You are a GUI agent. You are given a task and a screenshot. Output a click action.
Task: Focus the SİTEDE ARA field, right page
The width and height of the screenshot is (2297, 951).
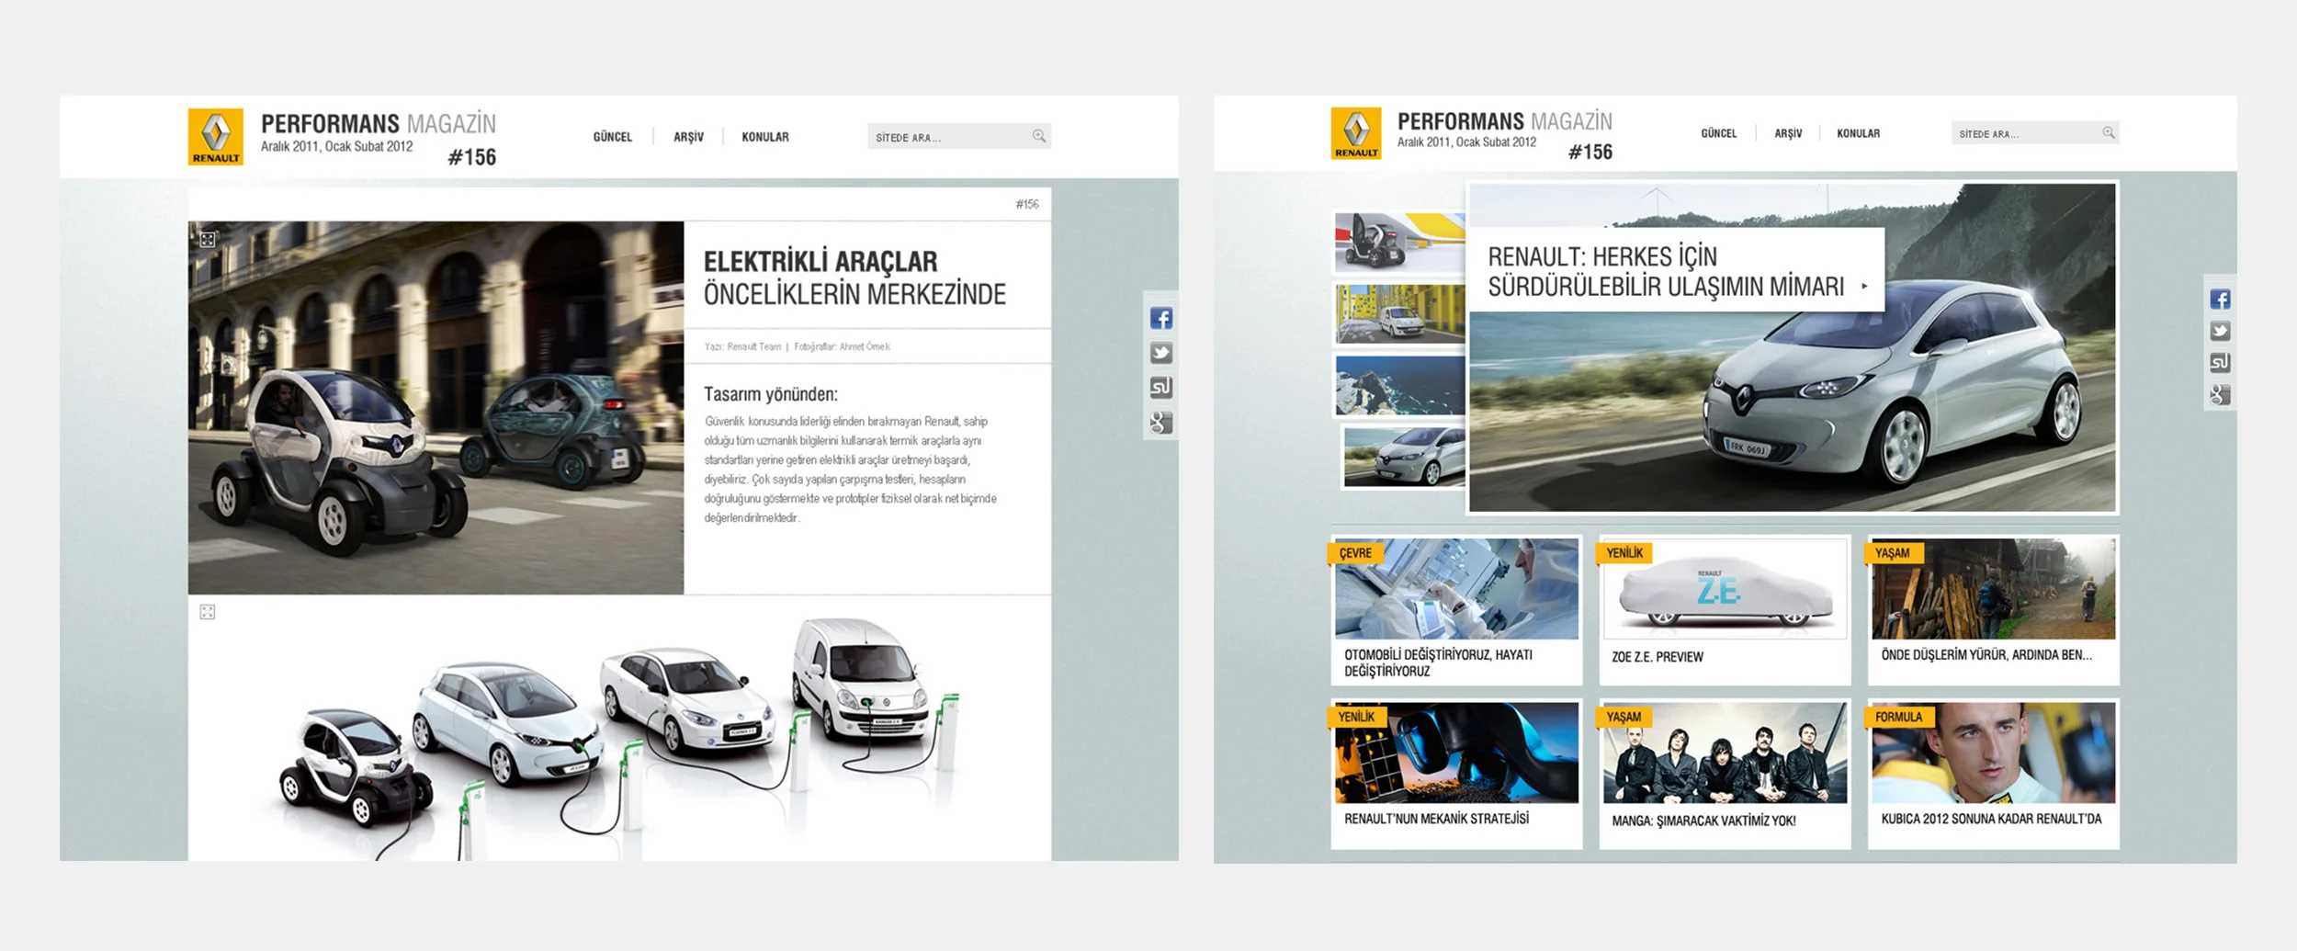tap(2035, 133)
